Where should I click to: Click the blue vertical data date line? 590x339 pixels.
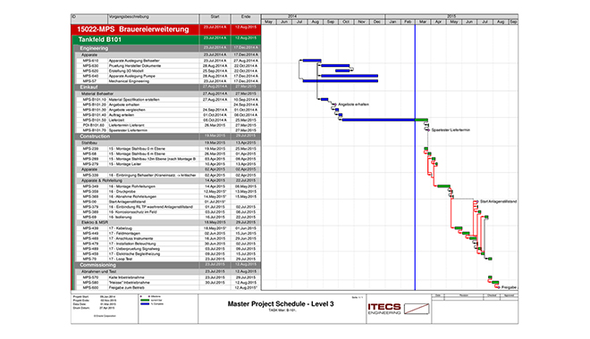(x=415, y=158)
